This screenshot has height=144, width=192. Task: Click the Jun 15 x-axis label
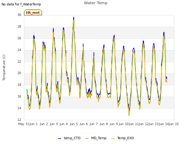coord(174,124)
